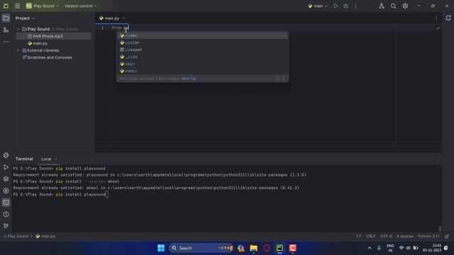This screenshot has height=255, width=454.
Task: Choose pyclbr from completion list
Action: coord(202,42)
